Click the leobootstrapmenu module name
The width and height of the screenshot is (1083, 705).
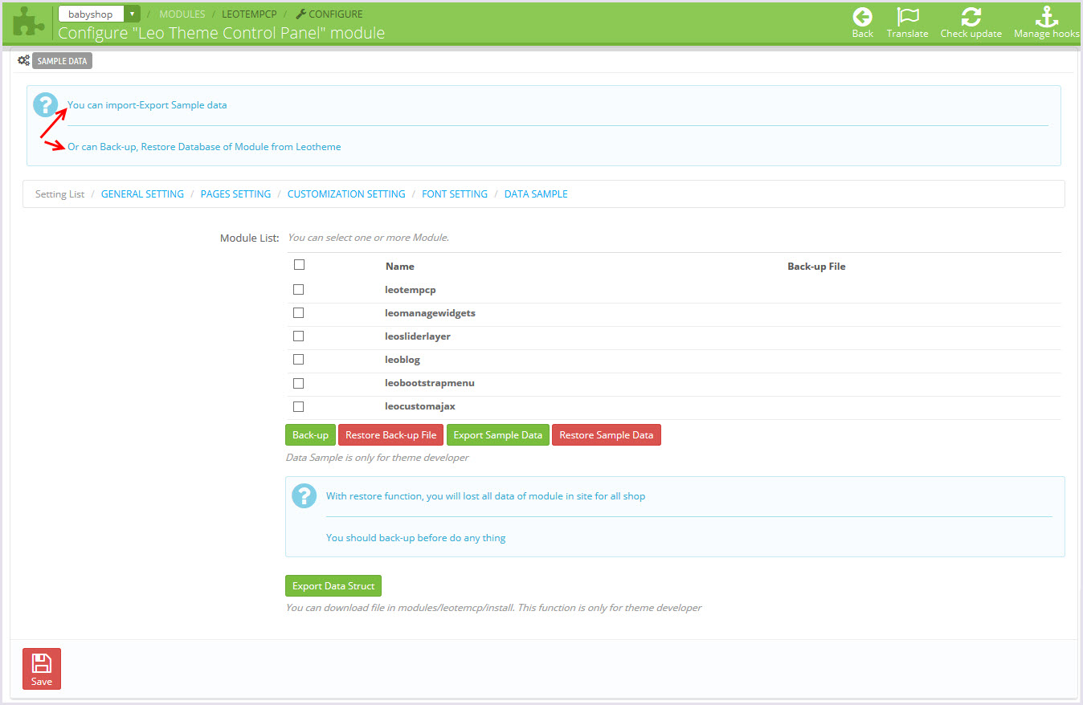(430, 383)
